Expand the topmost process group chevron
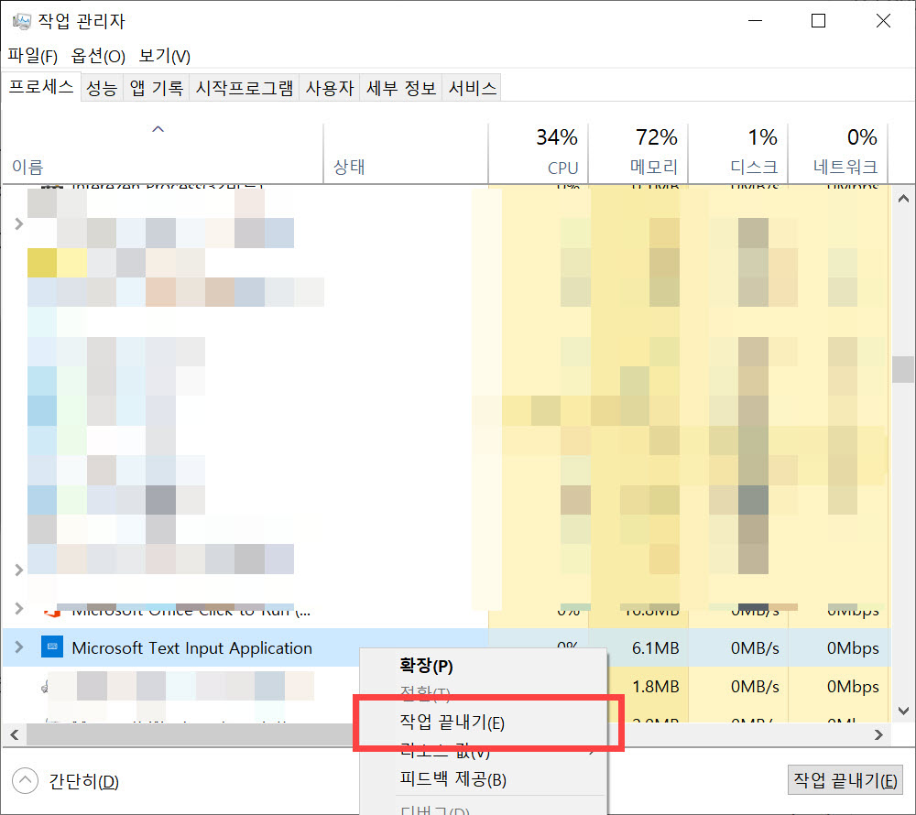916x815 pixels. tap(18, 223)
